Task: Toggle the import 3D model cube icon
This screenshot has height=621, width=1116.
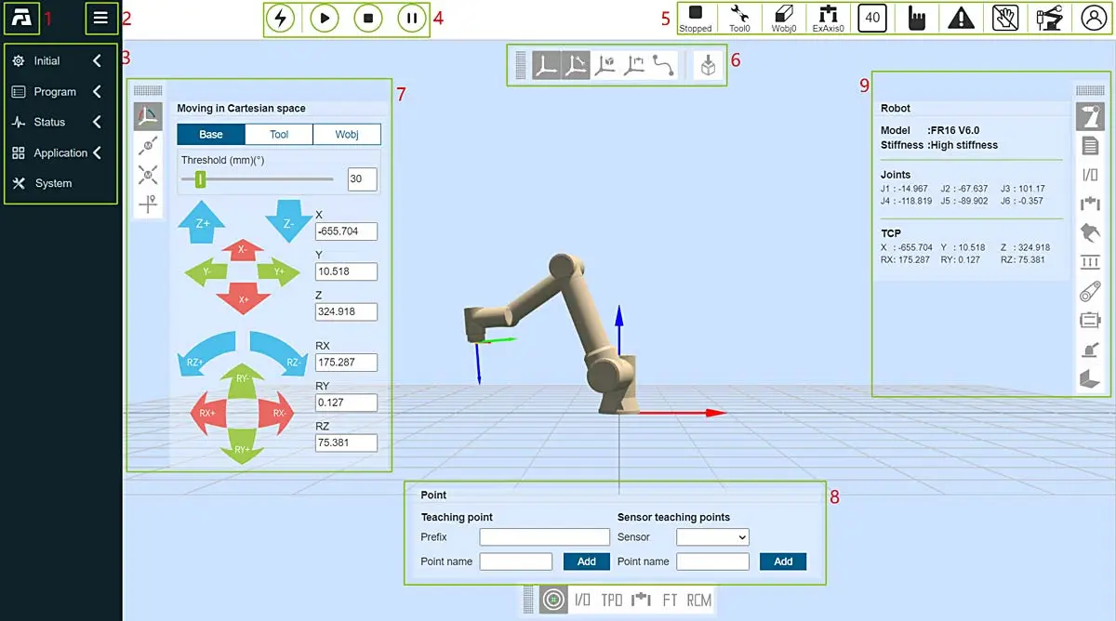Action: pyautogui.click(x=709, y=66)
